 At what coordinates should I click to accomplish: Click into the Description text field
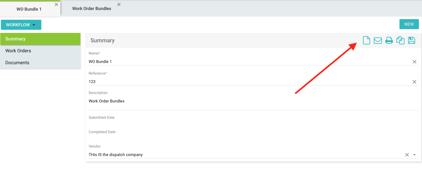coord(253,102)
